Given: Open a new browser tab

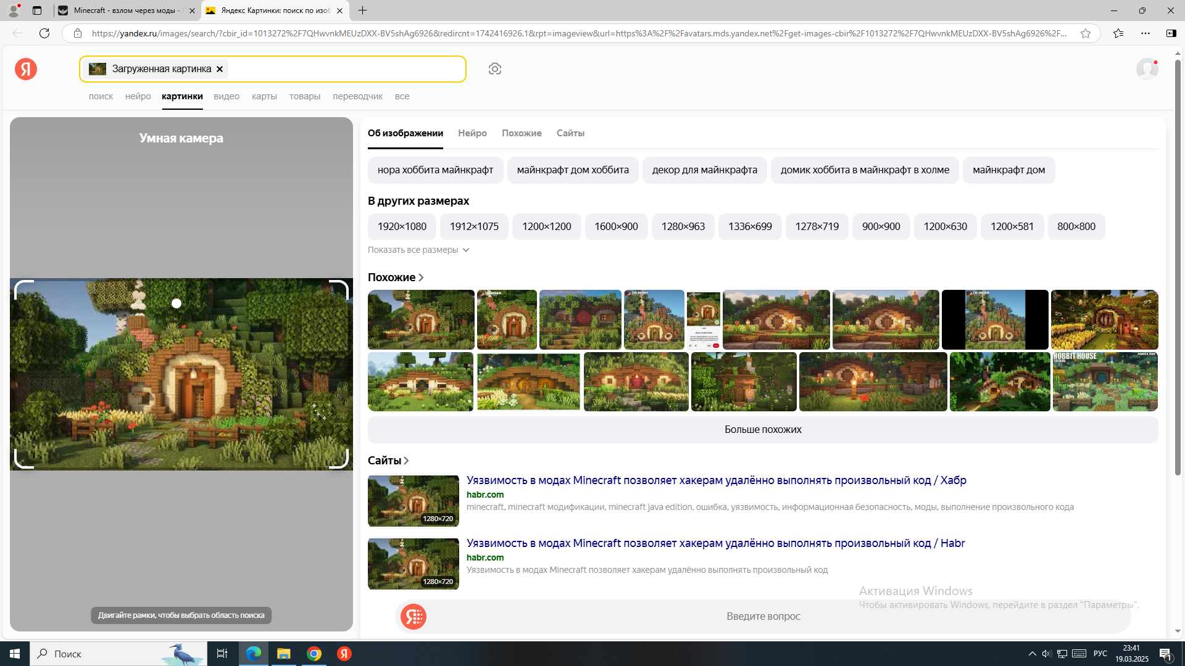Looking at the screenshot, I should [362, 10].
